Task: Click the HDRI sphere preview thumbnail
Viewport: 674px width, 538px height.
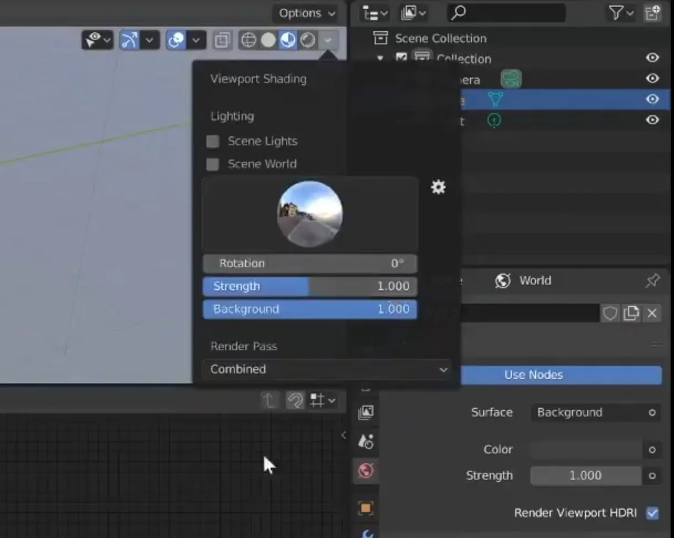Action: pos(310,214)
